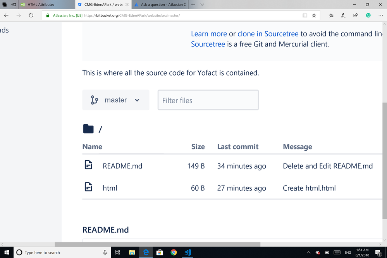Expand the tab list chevron
This screenshot has width=387, height=258.
tap(202, 5)
